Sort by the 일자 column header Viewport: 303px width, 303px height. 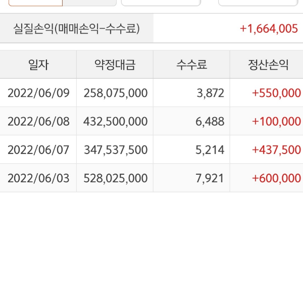38,65
